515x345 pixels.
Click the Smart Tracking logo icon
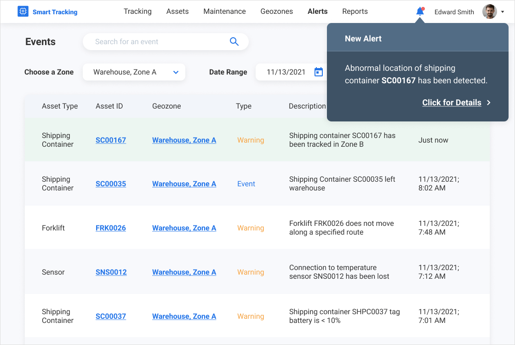(23, 11)
